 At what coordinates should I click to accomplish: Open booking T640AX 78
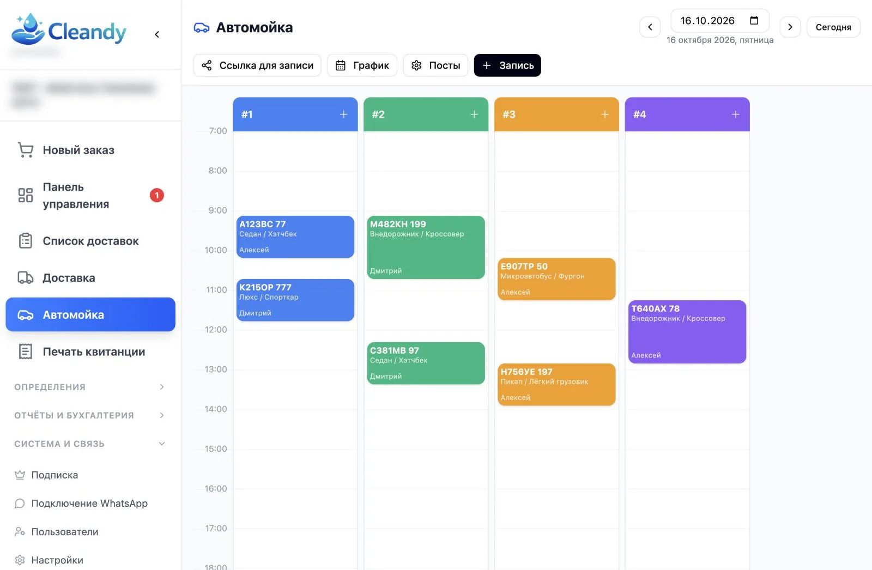pyautogui.click(x=687, y=332)
